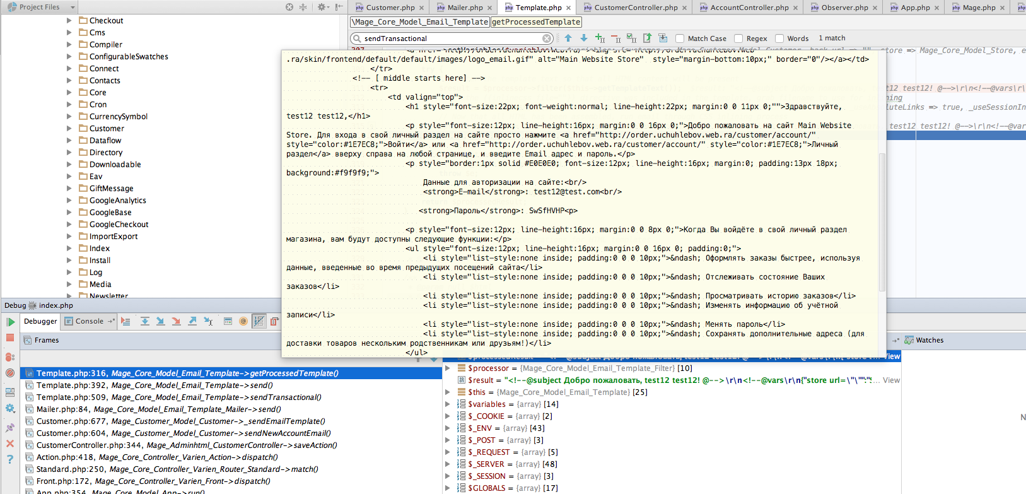Close the Template.php tab

click(568, 8)
